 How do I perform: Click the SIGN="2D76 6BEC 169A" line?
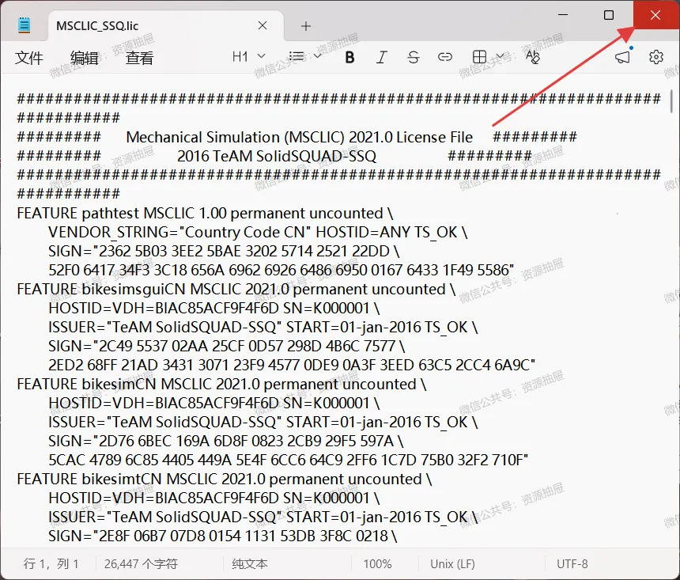pyautogui.click(x=225, y=441)
